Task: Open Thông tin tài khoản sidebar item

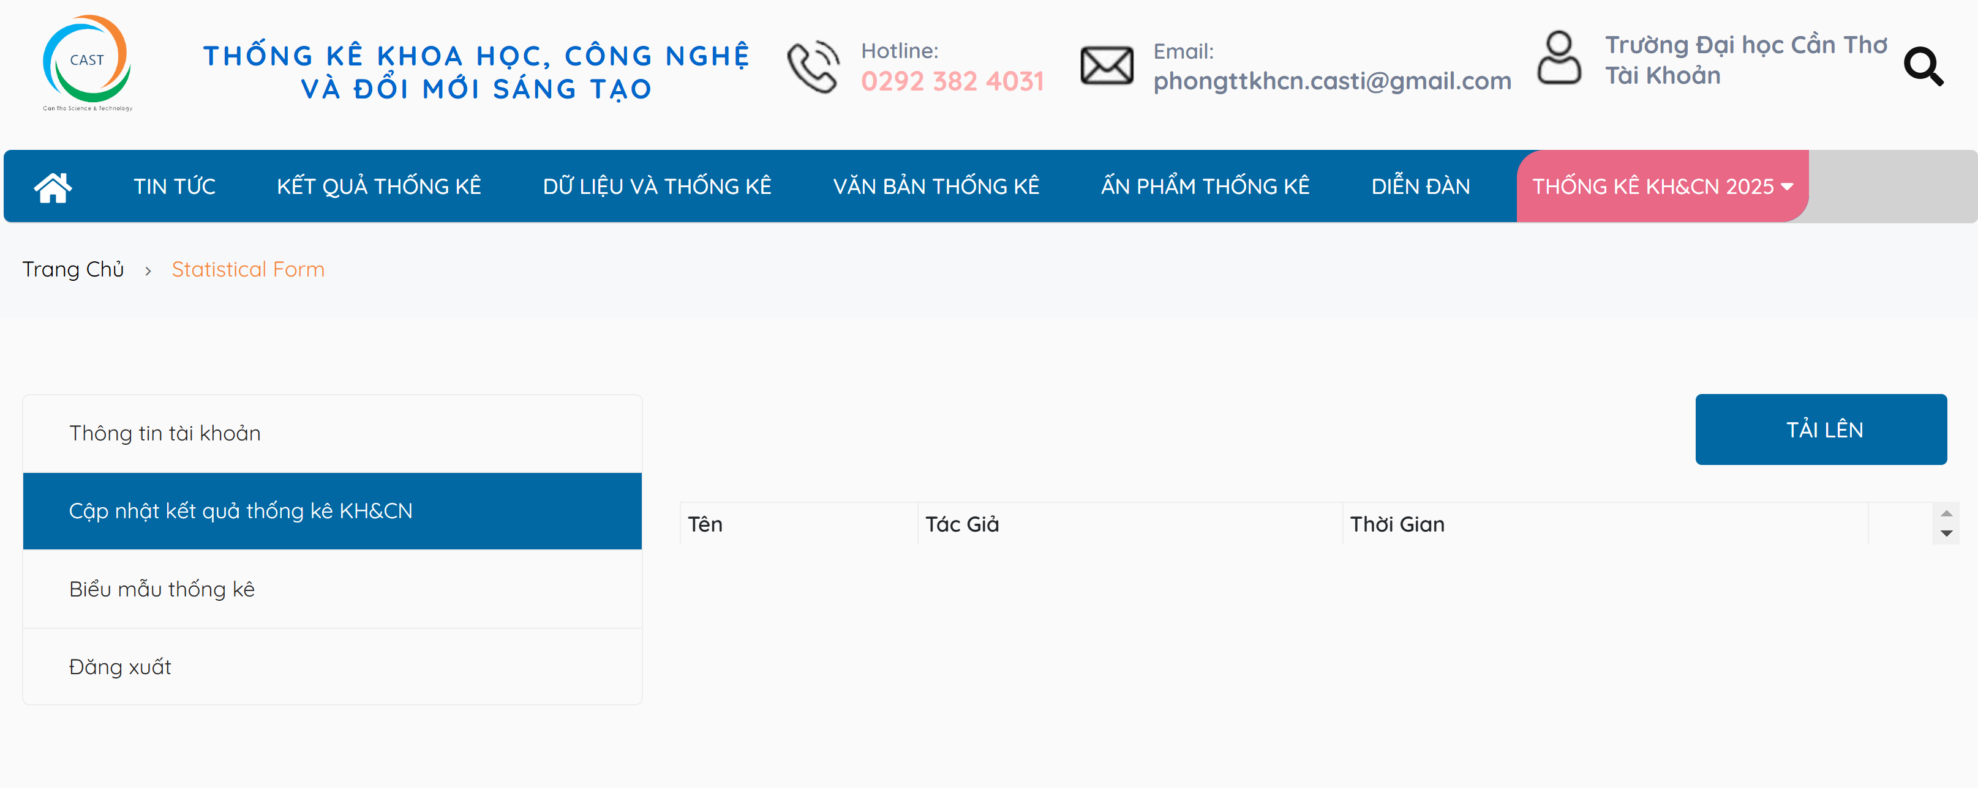Action: point(333,434)
